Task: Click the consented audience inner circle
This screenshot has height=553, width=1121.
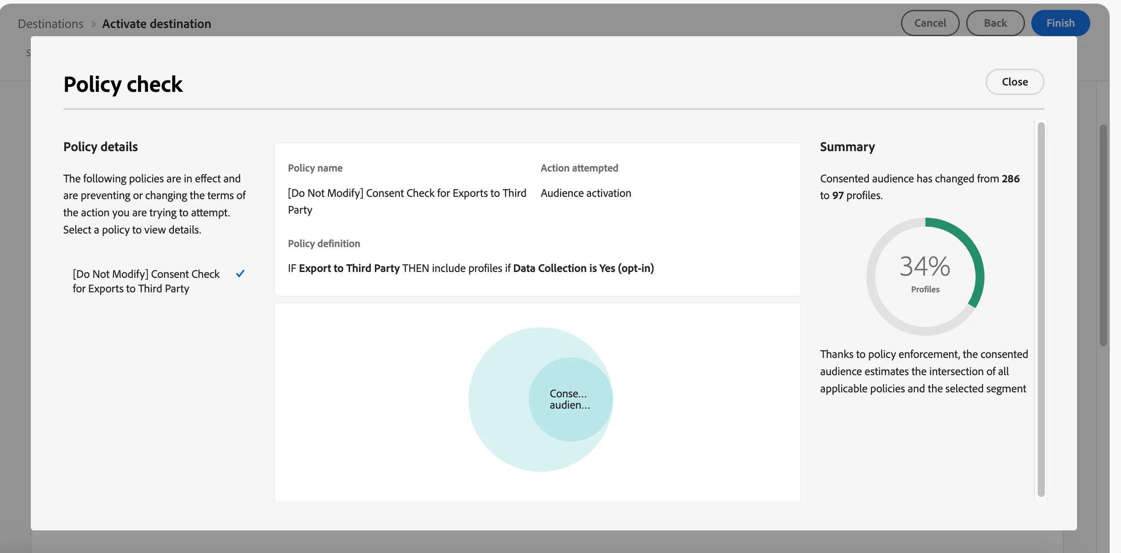Action: (x=570, y=399)
